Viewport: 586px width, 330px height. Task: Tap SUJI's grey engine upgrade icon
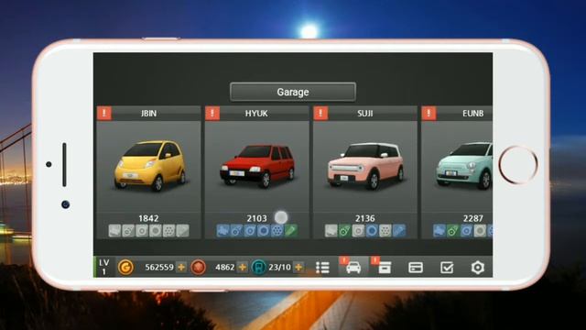(x=331, y=231)
